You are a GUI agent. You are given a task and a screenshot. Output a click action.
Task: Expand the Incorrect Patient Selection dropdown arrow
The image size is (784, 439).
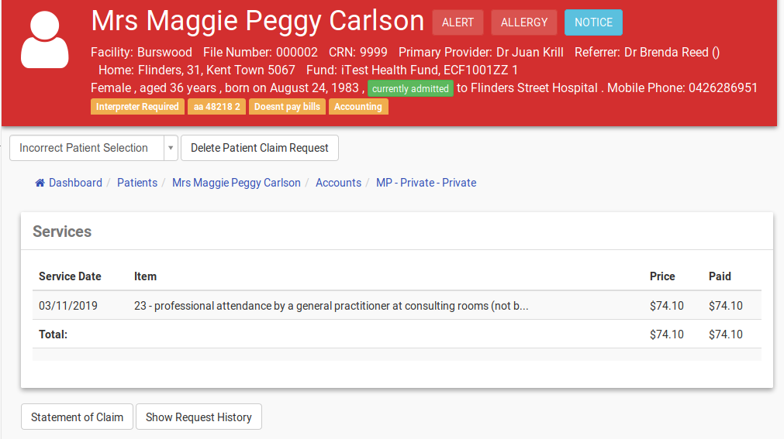(x=171, y=148)
